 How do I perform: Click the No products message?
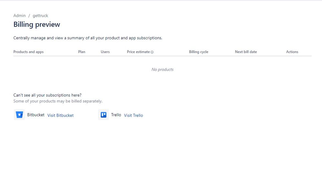click(x=162, y=70)
